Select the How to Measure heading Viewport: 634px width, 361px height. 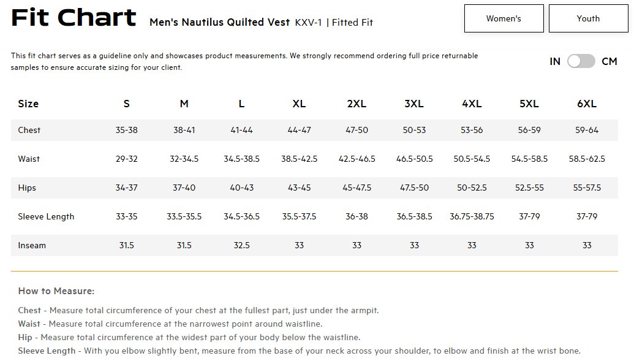(56, 291)
